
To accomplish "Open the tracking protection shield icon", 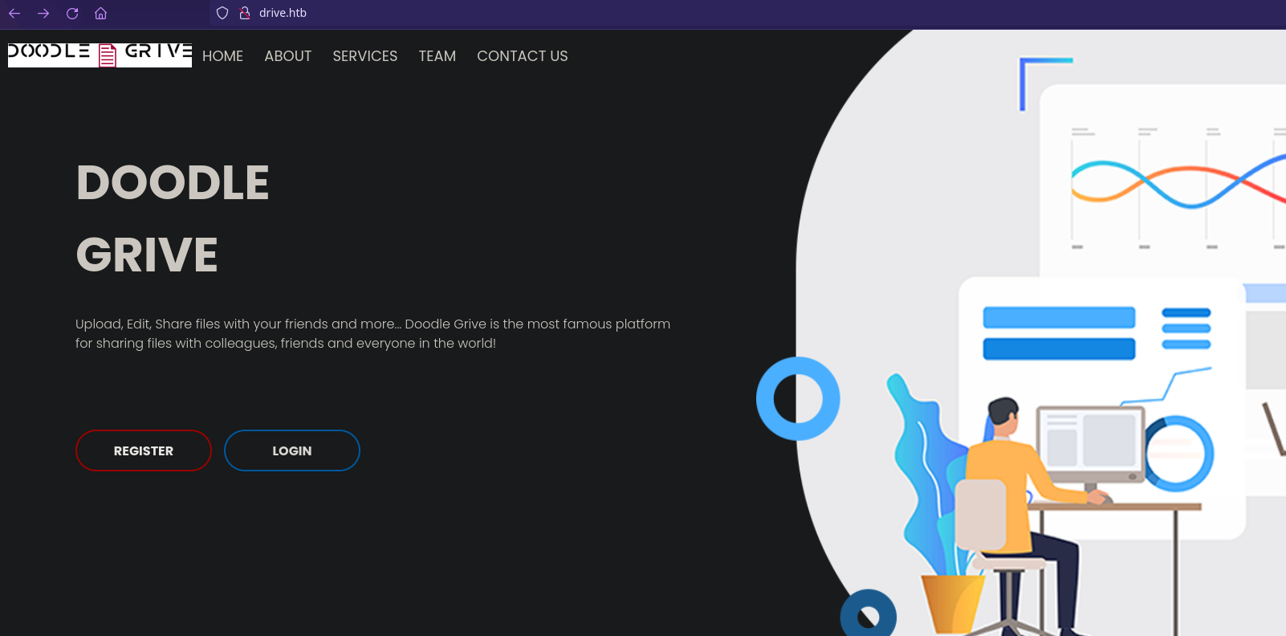I will pyautogui.click(x=222, y=13).
